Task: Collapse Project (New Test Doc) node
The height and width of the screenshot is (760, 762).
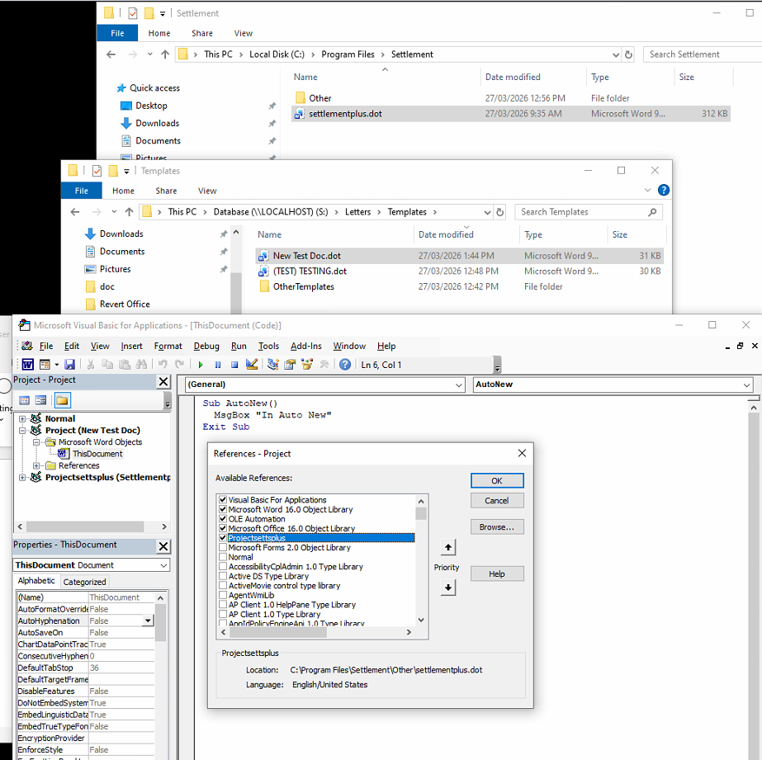Action: 22,430
